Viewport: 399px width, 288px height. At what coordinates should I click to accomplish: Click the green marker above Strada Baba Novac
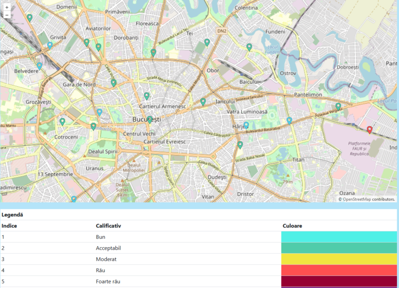[240, 144]
